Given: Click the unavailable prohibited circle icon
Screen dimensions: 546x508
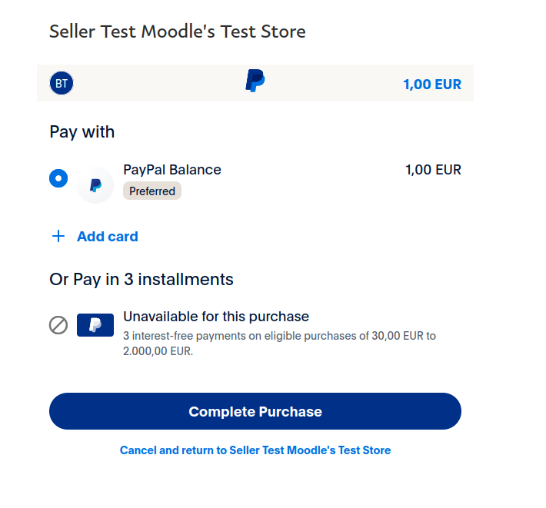Looking at the screenshot, I should (58, 325).
